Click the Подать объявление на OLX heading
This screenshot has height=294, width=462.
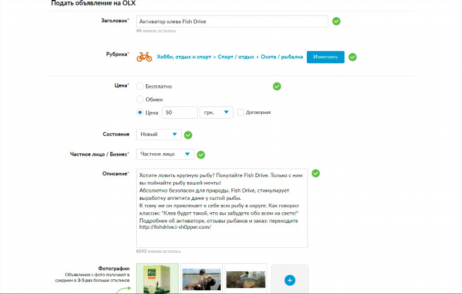click(x=93, y=3)
